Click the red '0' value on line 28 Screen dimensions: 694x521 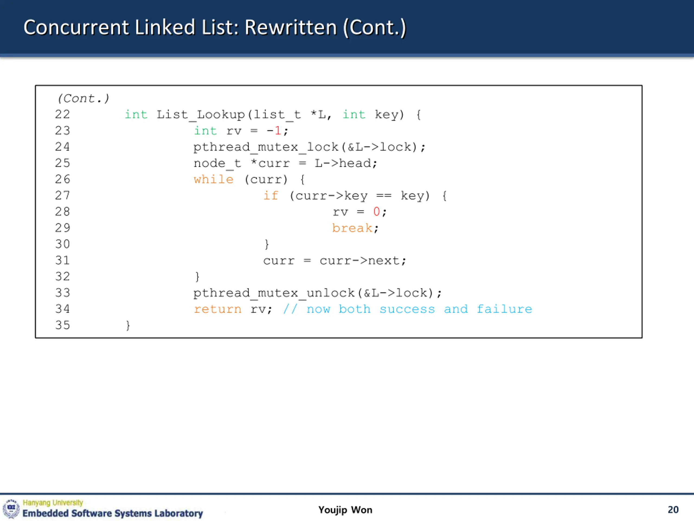[x=376, y=212]
